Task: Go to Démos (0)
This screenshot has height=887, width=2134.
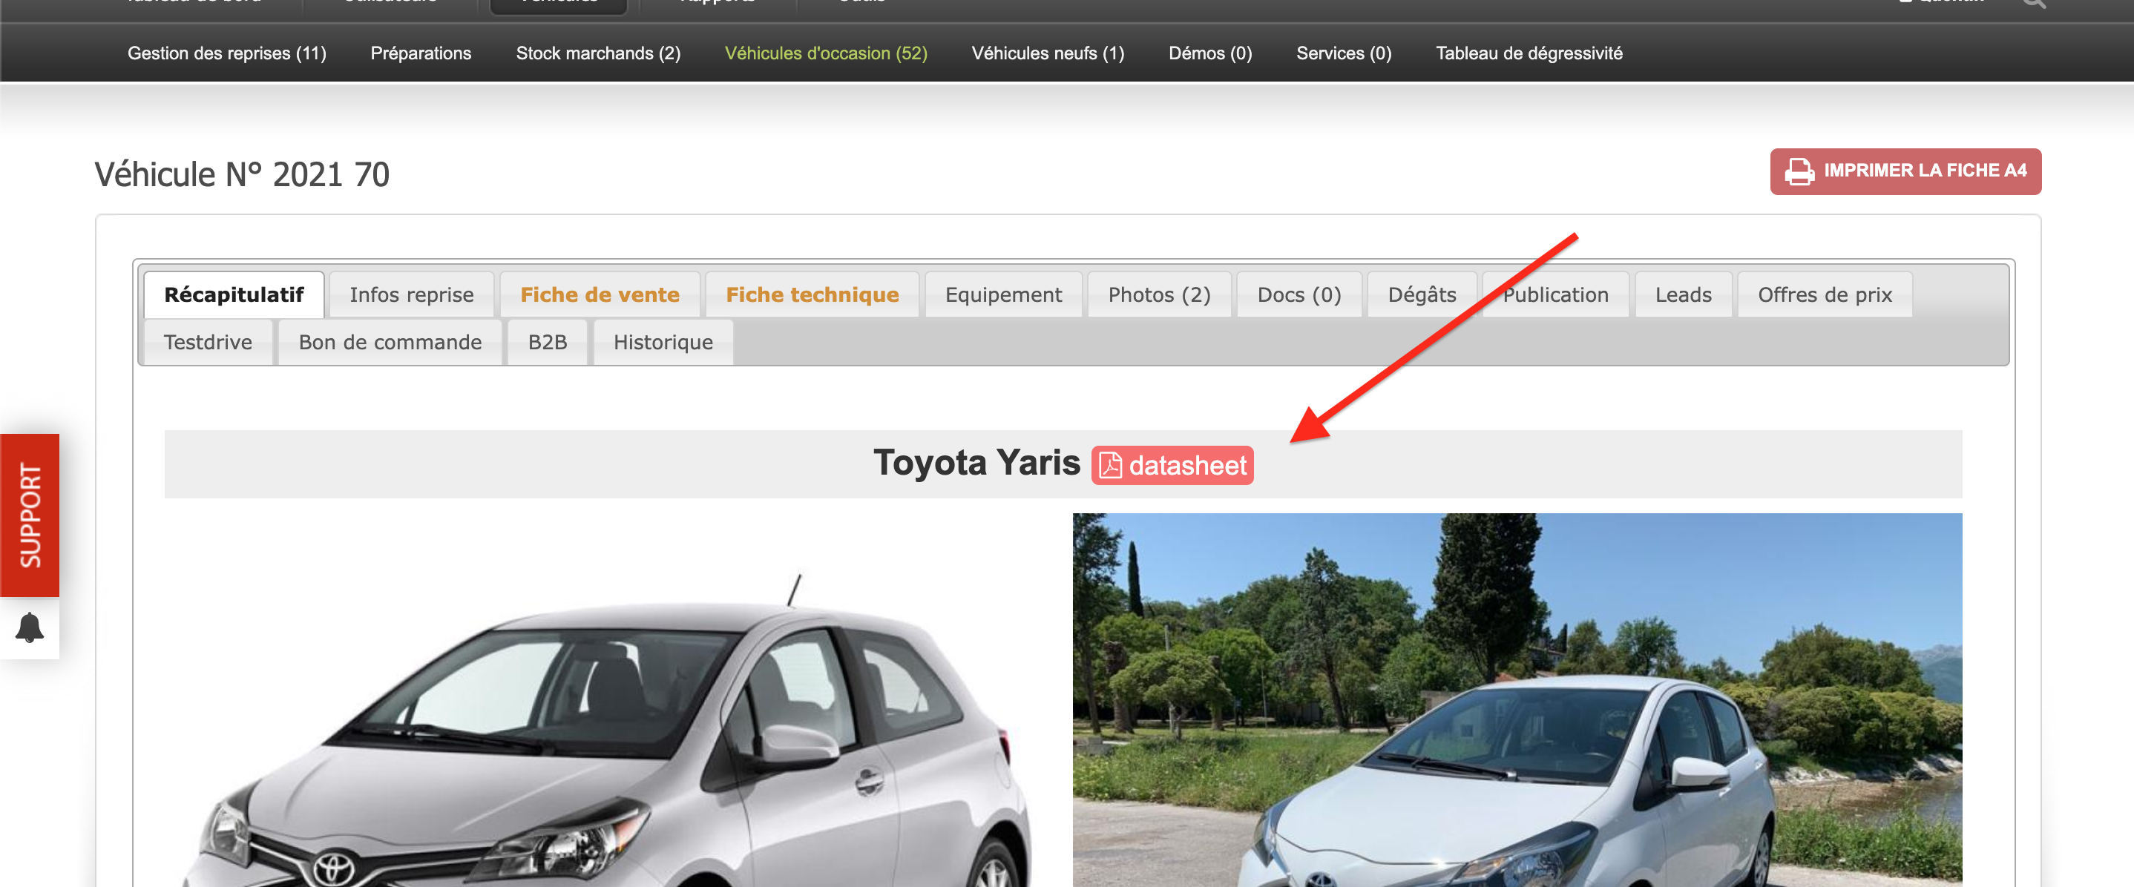Action: click(x=1210, y=53)
